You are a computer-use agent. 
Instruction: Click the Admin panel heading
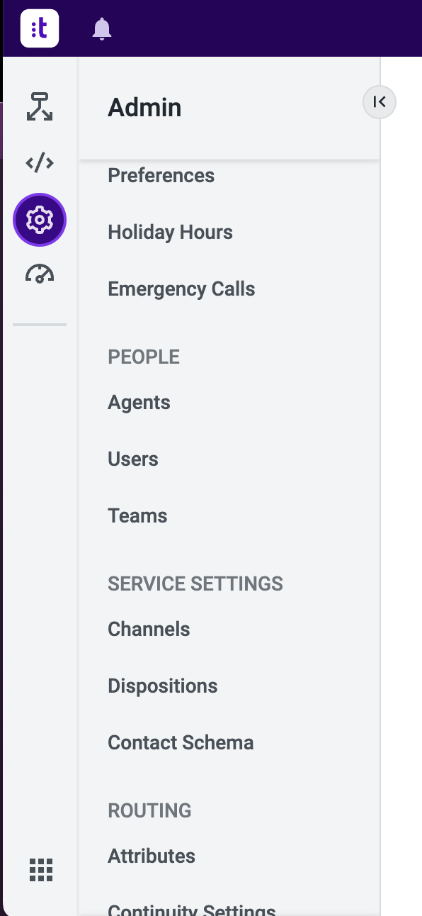point(144,108)
